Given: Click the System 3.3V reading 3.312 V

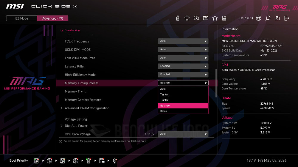Looking at the screenshot, I should pos(265,133).
